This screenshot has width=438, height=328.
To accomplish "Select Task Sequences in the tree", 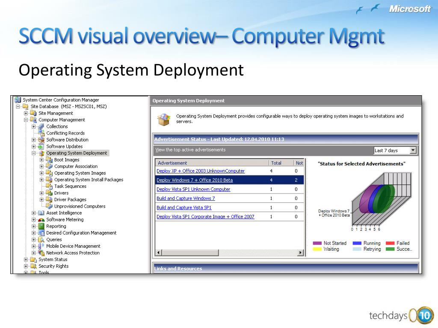I will 70,186.
